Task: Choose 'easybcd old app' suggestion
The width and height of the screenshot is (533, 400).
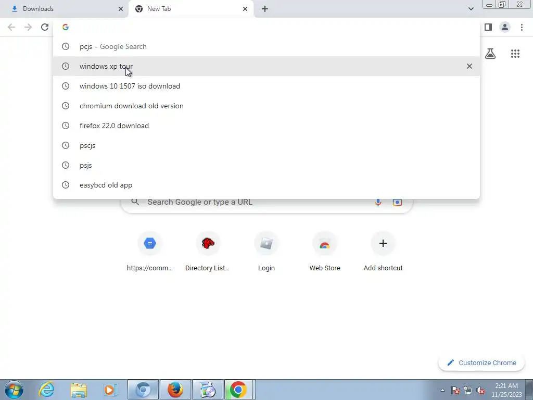Action: 266,185
